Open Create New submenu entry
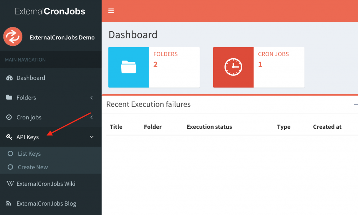Viewport: 358px width, 215px height. coord(51,167)
